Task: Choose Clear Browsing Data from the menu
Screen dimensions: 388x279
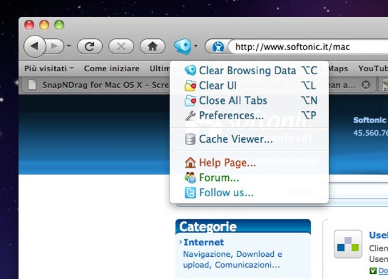Action: (x=249, y=71)
